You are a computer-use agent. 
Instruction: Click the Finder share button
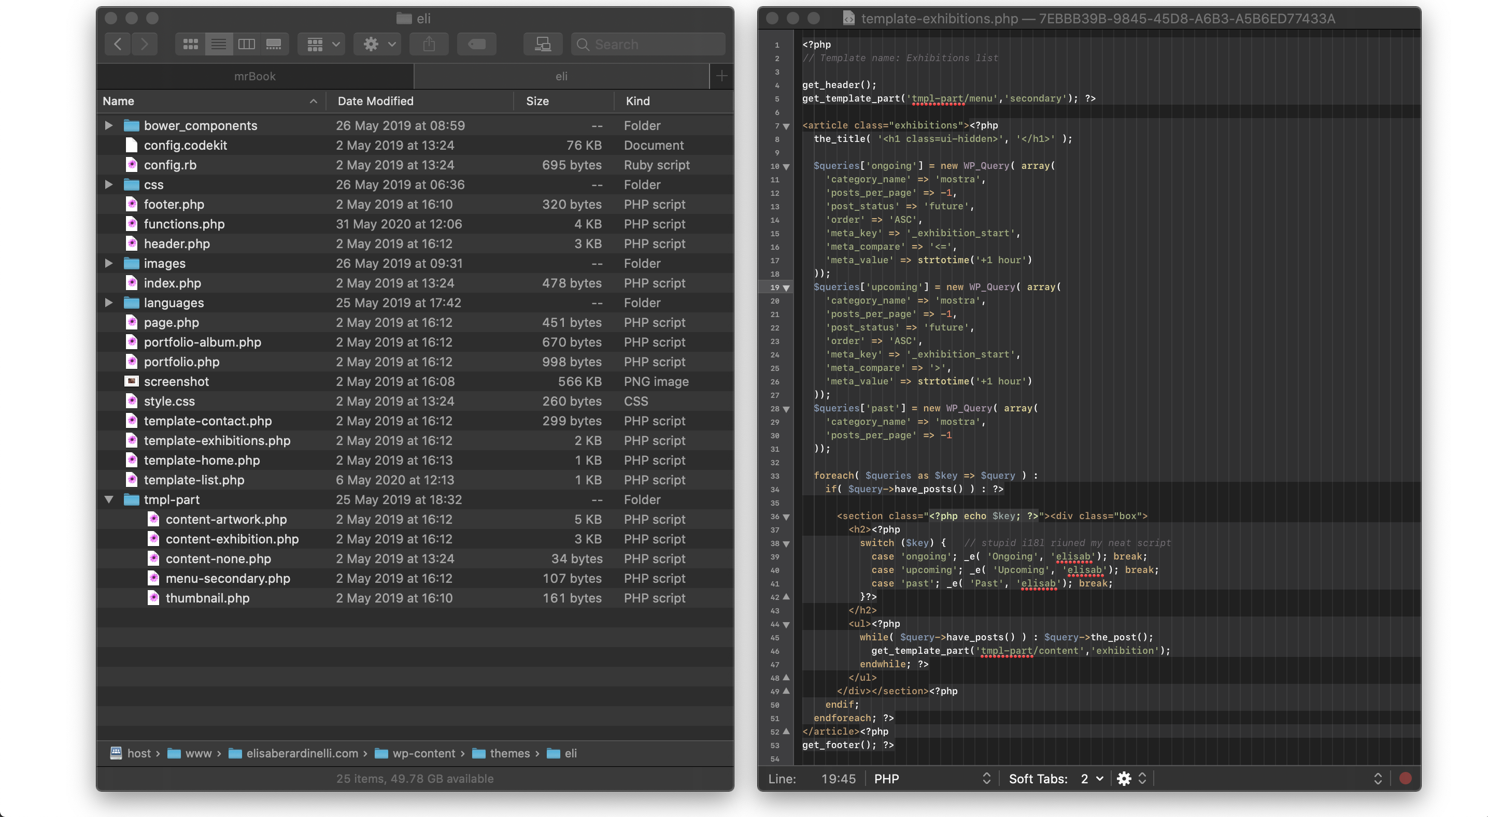click(429, 44)
